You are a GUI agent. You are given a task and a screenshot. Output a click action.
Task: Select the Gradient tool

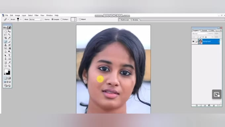point(9,48)
